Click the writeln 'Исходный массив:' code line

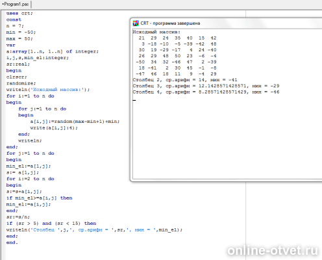click(x=48, y=90)
